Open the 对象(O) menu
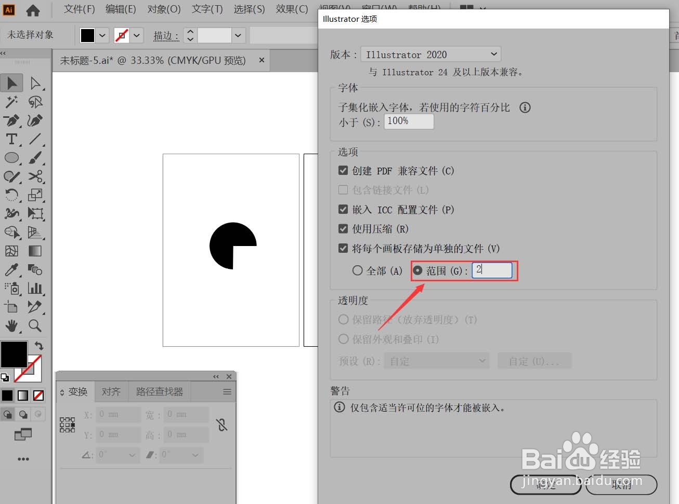The image size is (679, 504). 164,9
